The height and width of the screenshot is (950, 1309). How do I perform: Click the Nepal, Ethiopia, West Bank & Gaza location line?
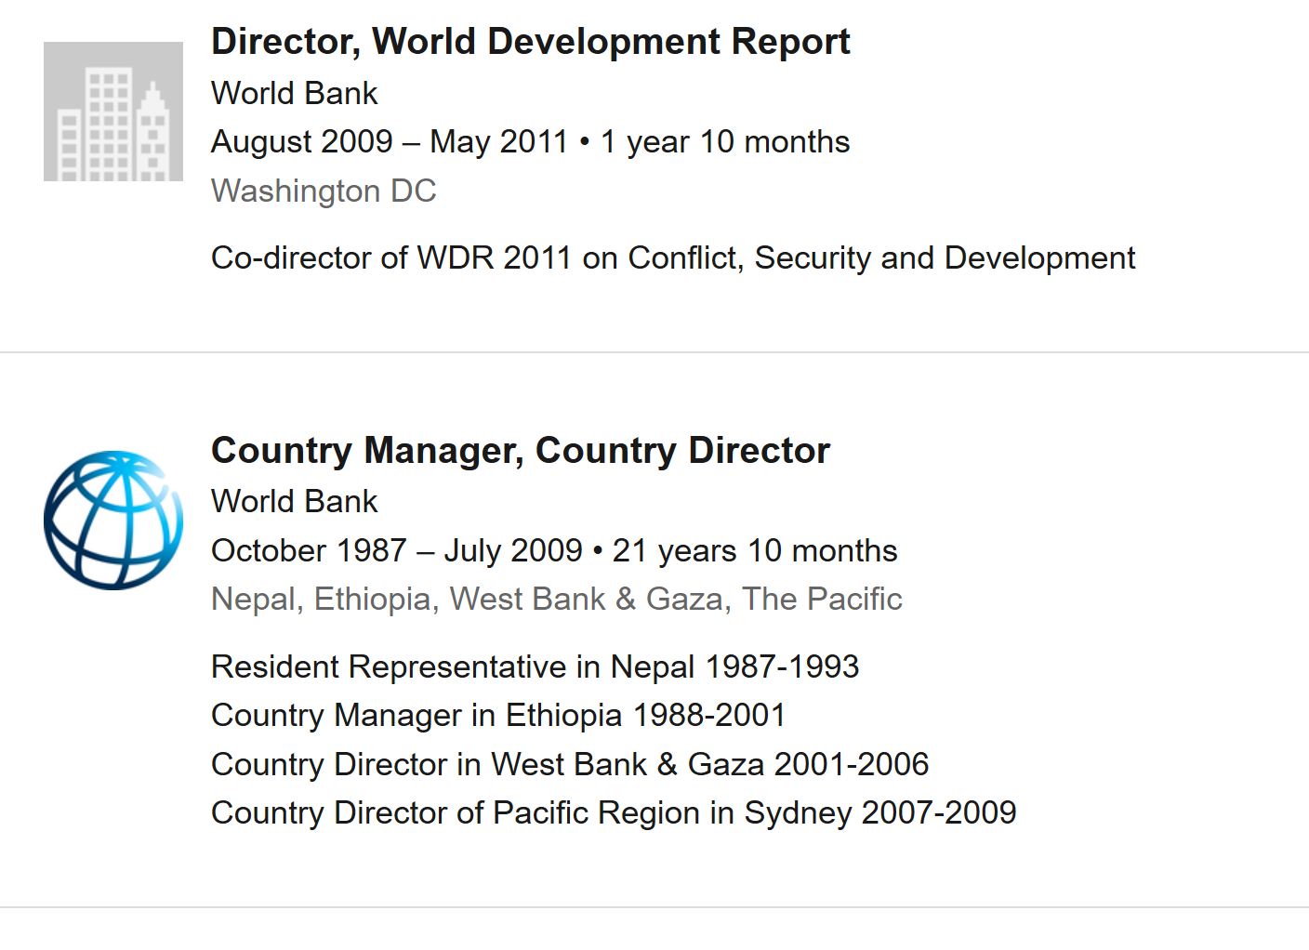pyautogui.click(x=556, y=600)
